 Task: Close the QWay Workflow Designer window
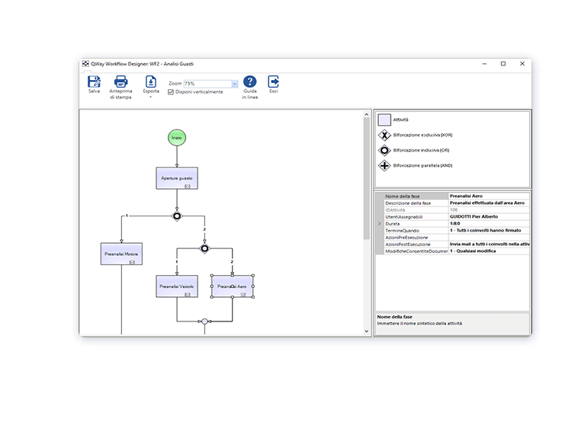point(522,64)
